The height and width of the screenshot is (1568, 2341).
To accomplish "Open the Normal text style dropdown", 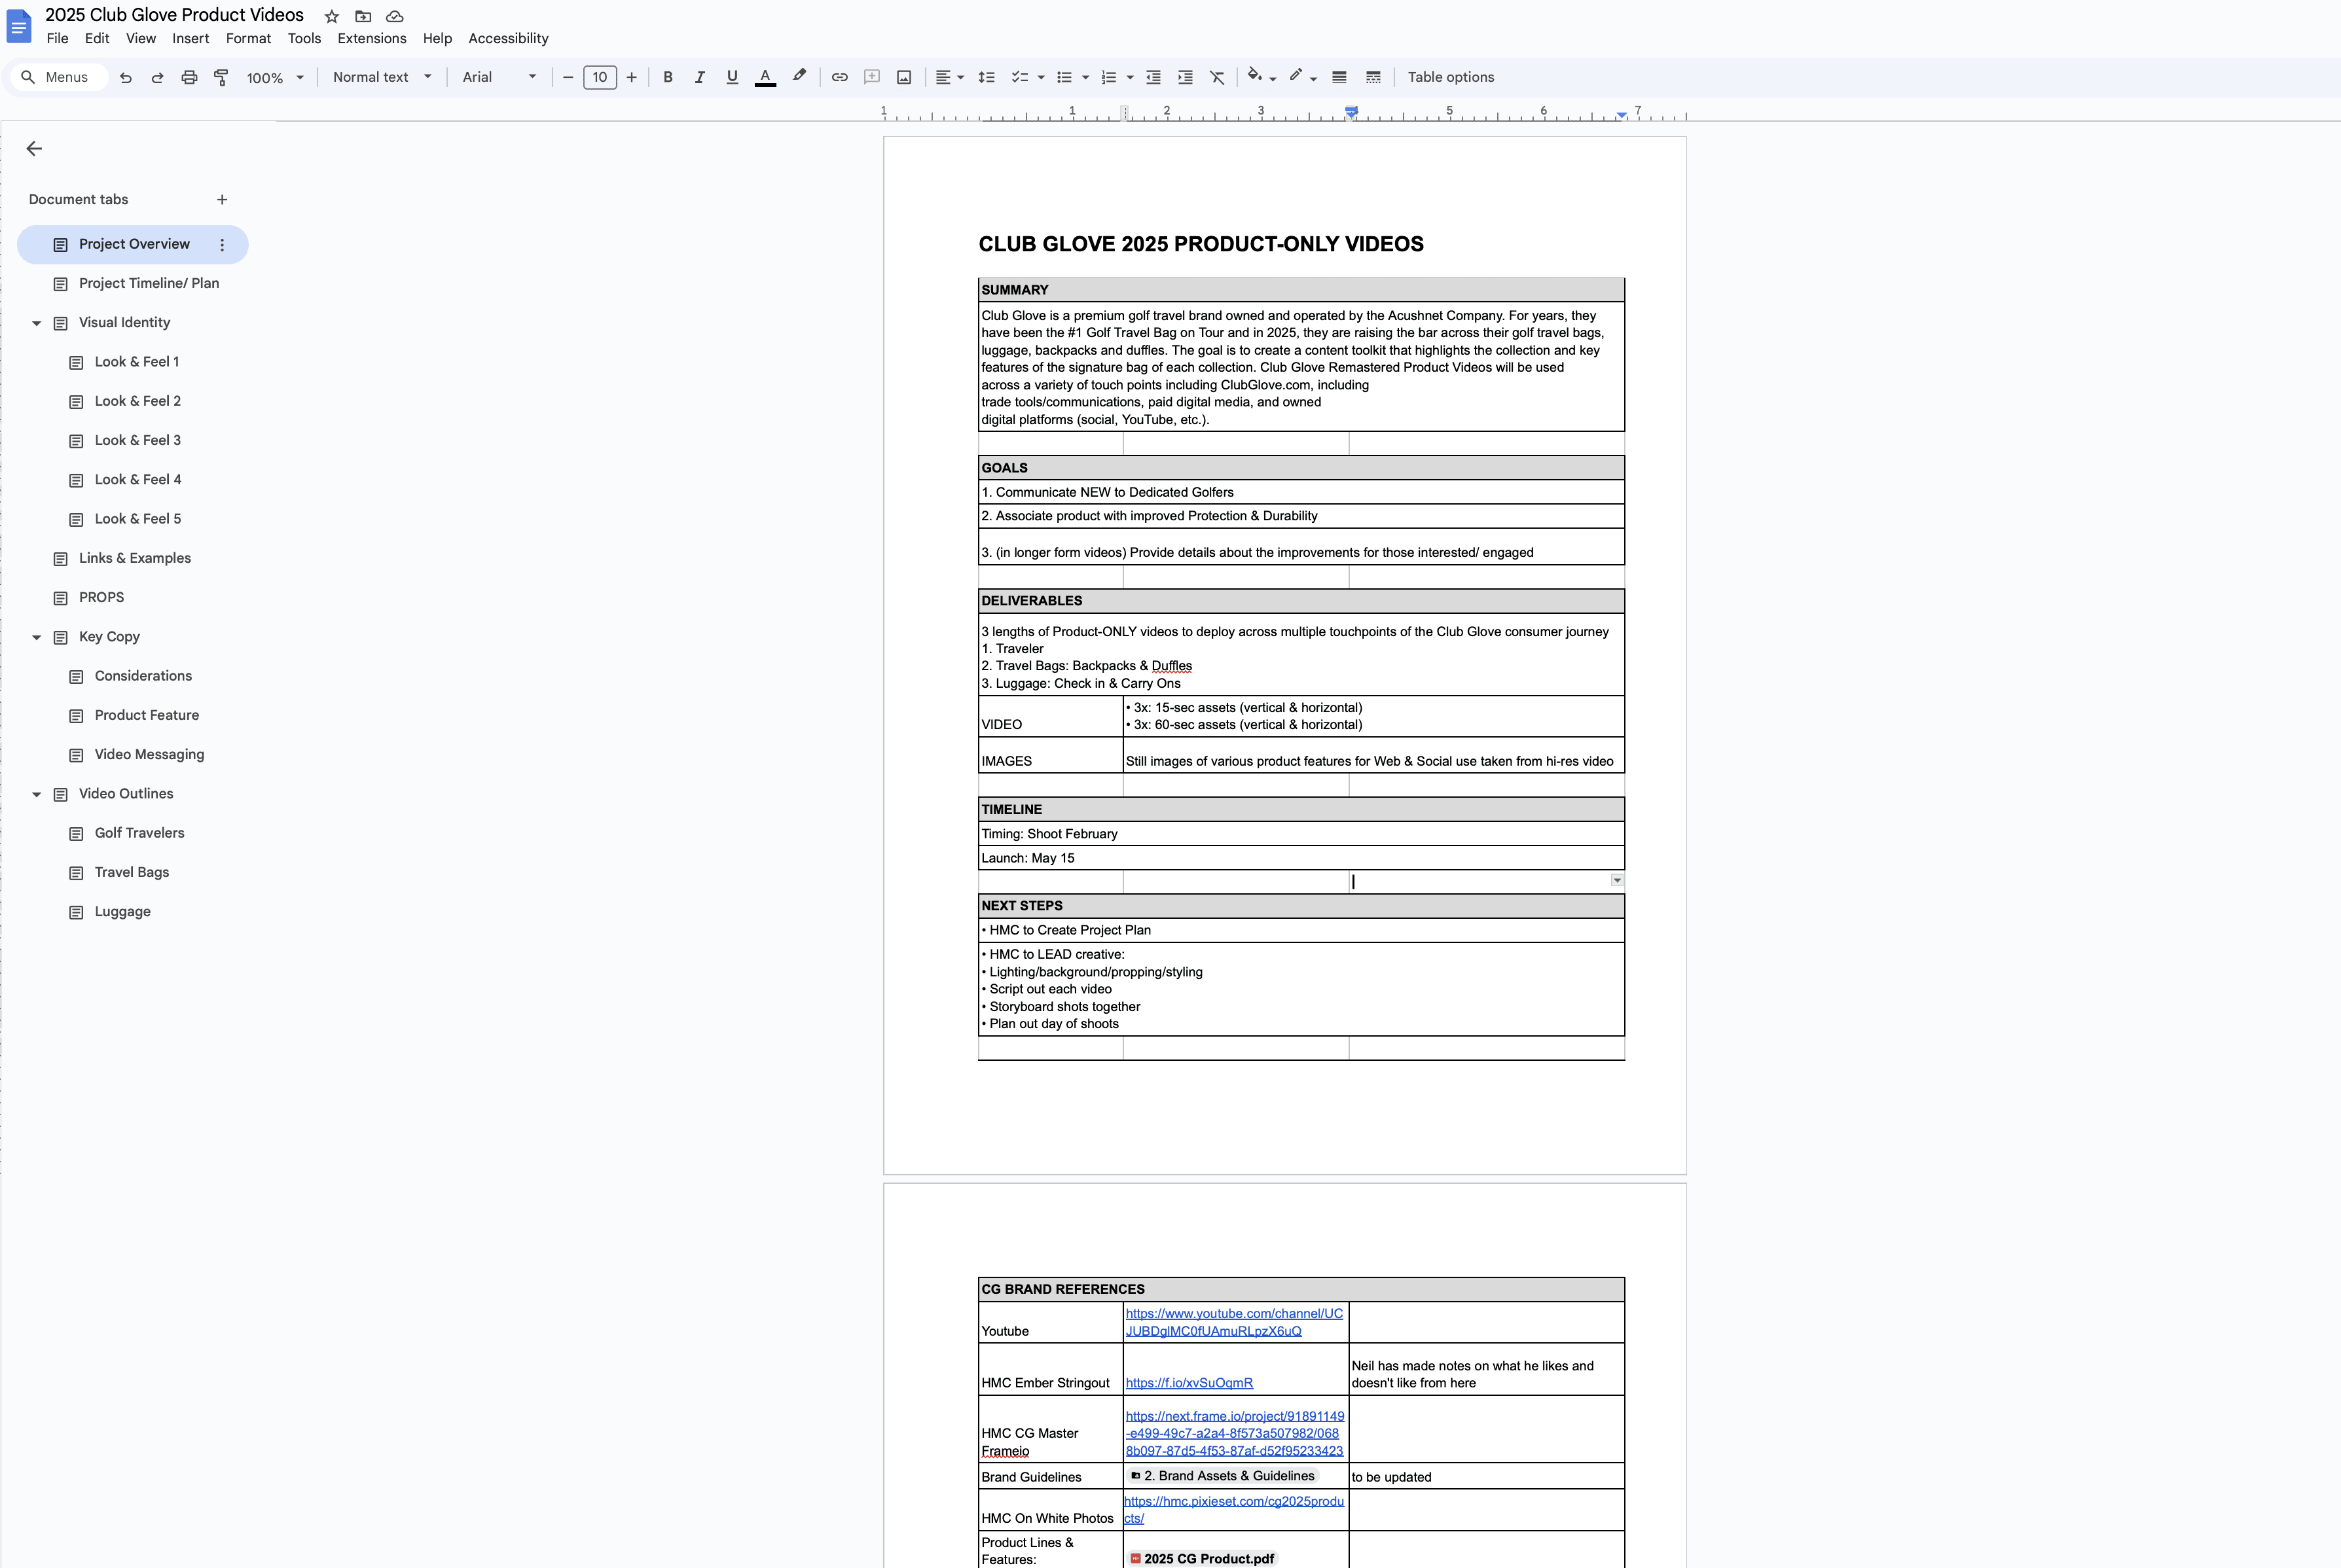I will point(382,77).
